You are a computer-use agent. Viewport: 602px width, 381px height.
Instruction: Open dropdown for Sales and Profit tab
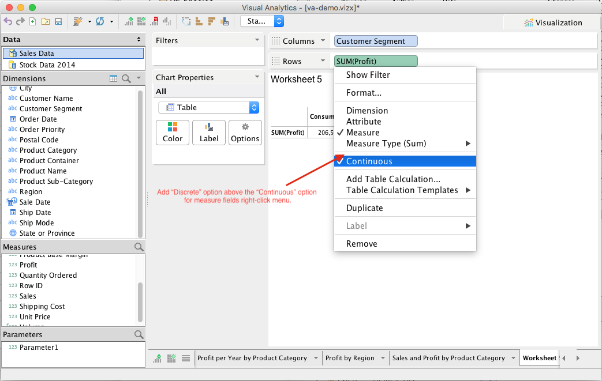(513, 358)
